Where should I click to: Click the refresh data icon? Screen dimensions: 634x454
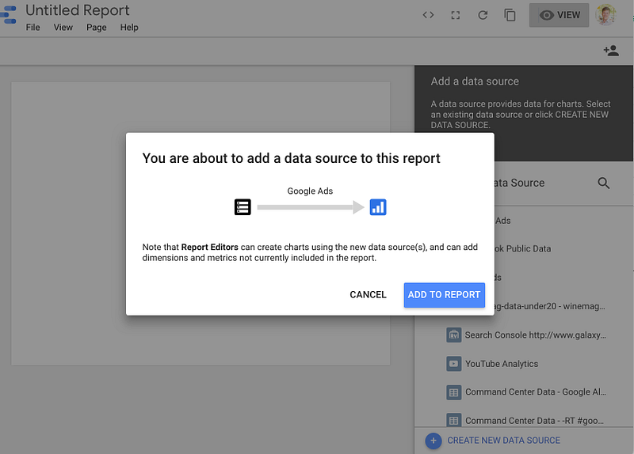(483, 15)
